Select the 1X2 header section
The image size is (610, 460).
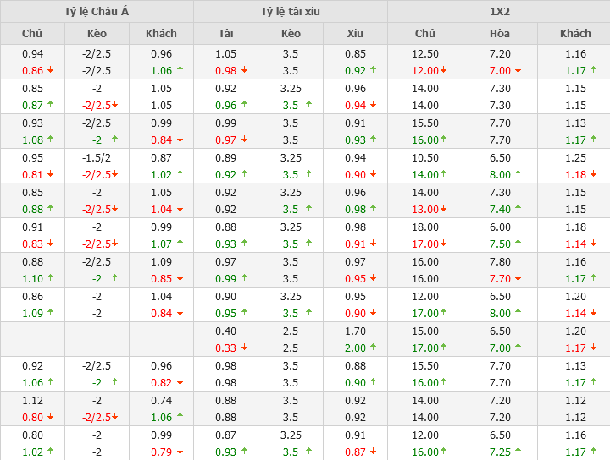(499, 11)
